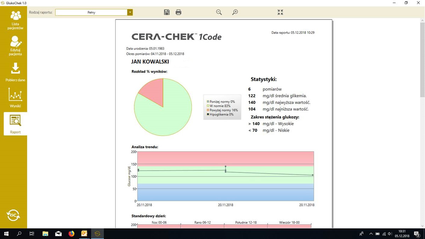Open Windows taskbar search
The image size is (425, 239).
pos(19,234)
